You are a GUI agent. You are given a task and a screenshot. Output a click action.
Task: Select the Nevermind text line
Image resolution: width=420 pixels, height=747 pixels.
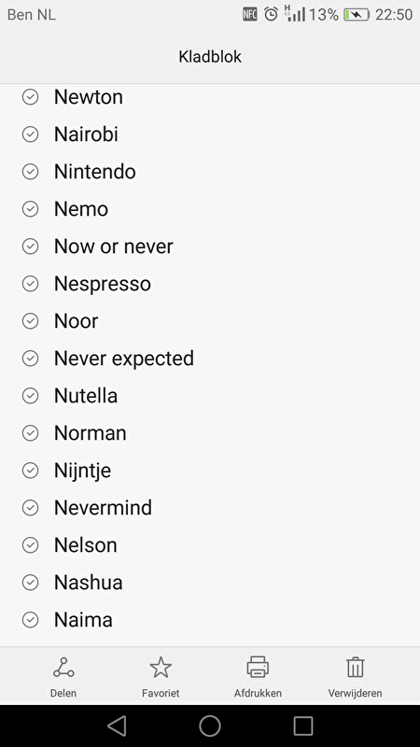(x=103, y=508)
